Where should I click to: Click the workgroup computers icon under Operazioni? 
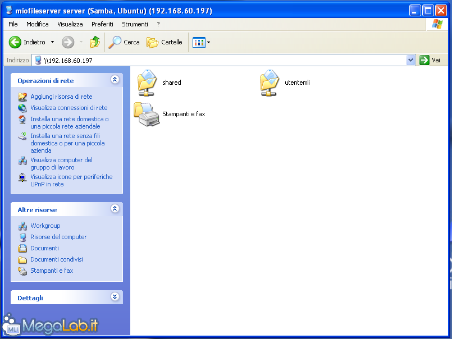pyautogui.click(x=22, y=161)
